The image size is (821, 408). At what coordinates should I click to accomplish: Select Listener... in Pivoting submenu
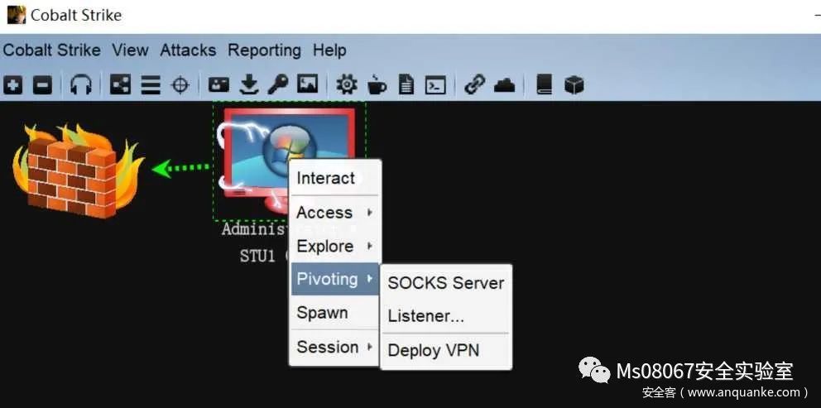point(446,316)
